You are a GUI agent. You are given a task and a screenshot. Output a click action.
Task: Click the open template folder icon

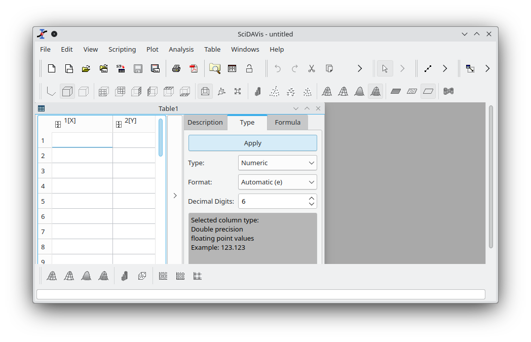[x=104, y=69]
